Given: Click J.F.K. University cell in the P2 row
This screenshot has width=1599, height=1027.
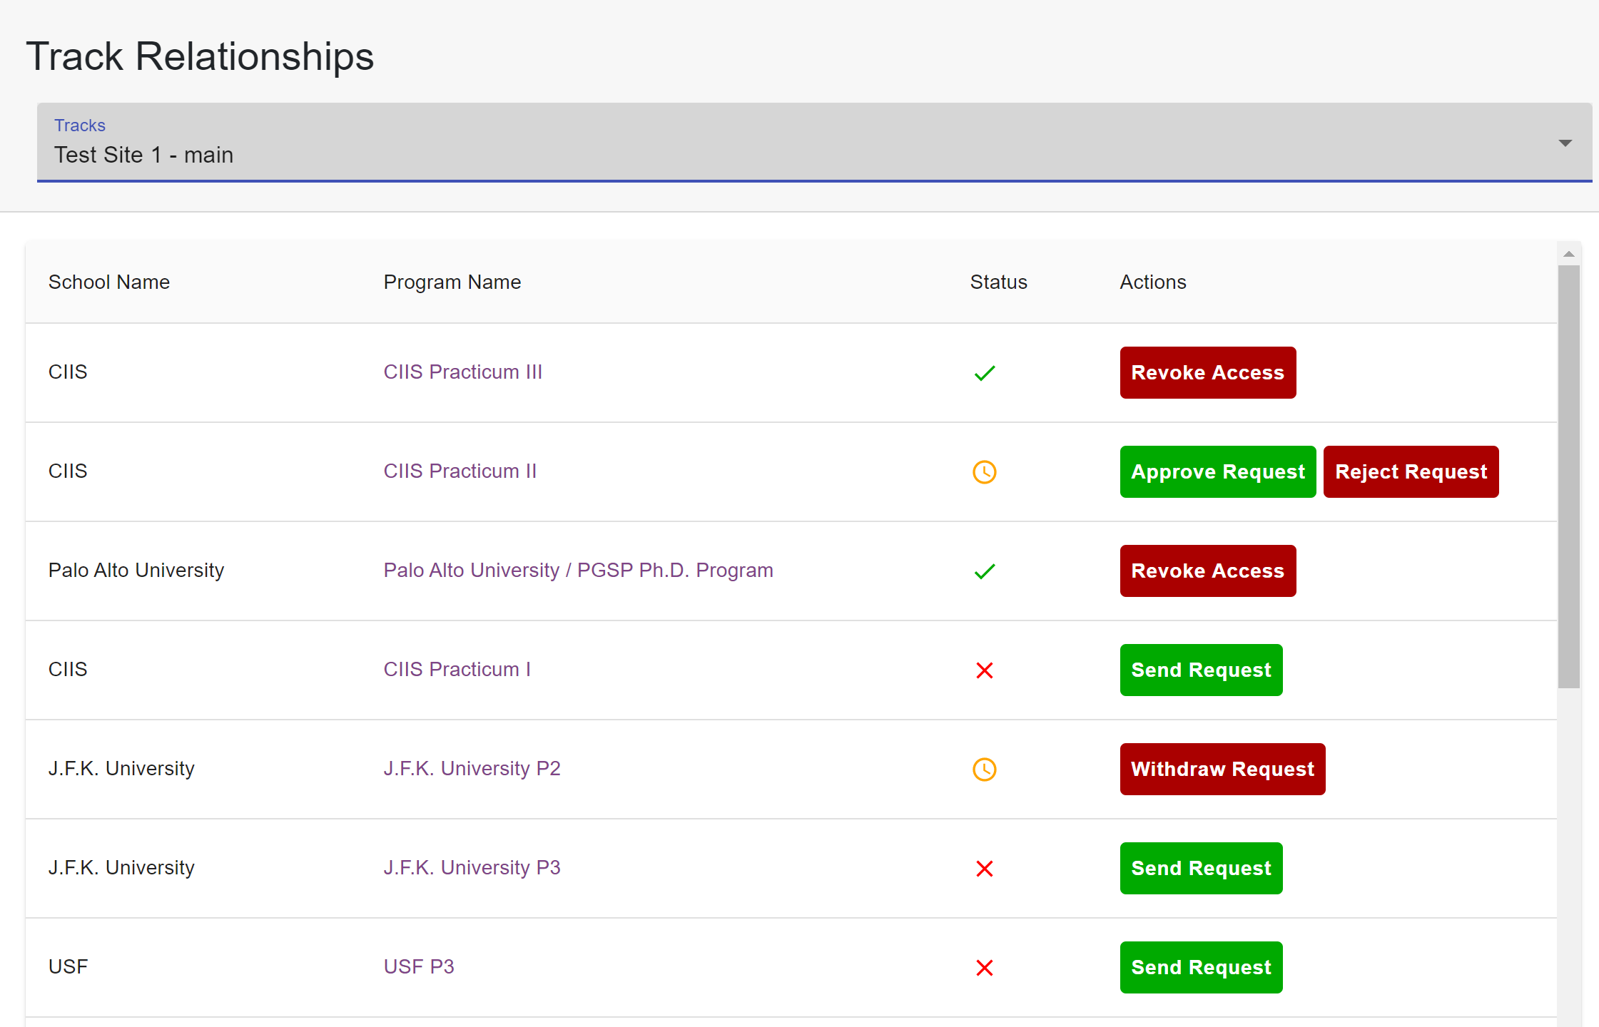Looking at the screenshot, I should 121,769.
